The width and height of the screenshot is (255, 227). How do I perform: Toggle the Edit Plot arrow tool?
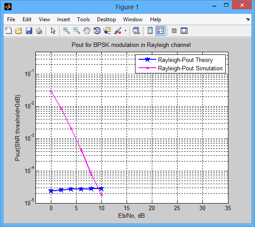point(53,31)
